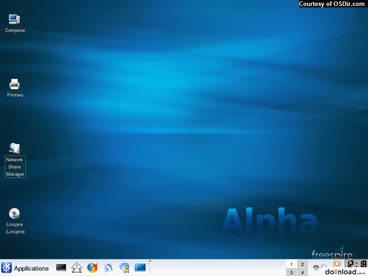Open the Home folder house icon

[77, 268]
